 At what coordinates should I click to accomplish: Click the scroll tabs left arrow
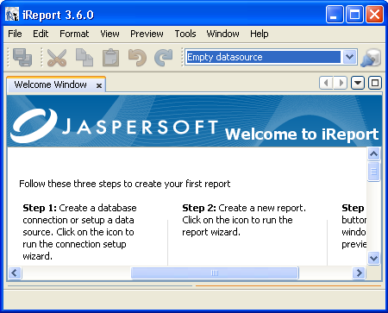point(326,83)
